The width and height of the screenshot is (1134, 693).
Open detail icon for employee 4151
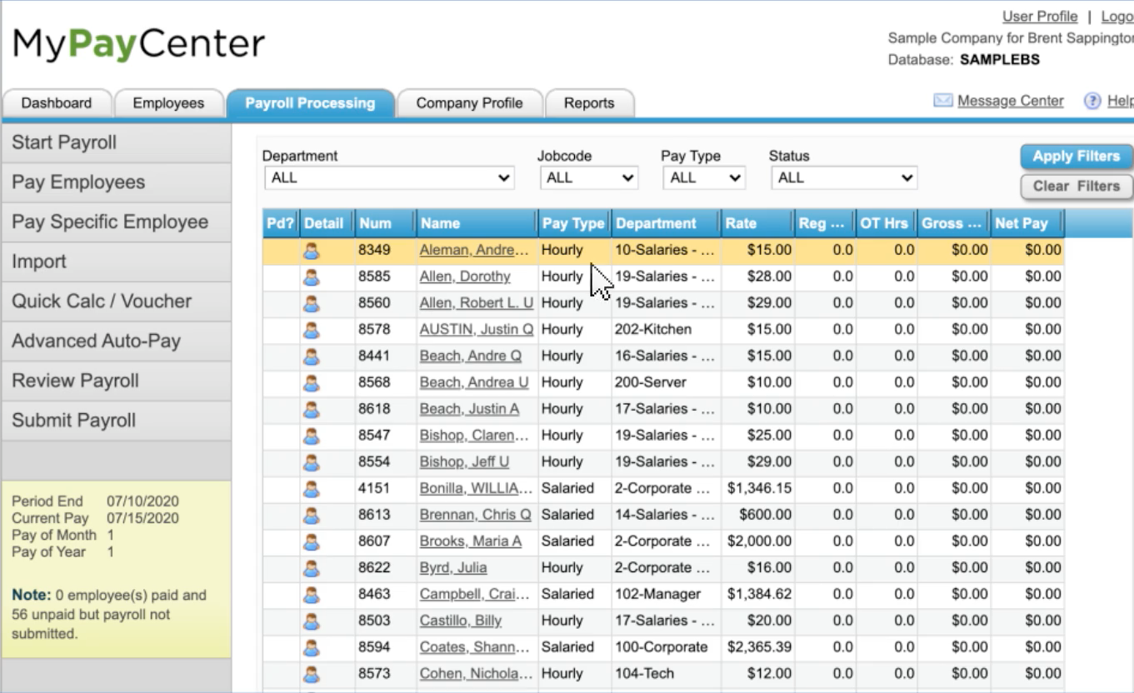tap(312, 489)
